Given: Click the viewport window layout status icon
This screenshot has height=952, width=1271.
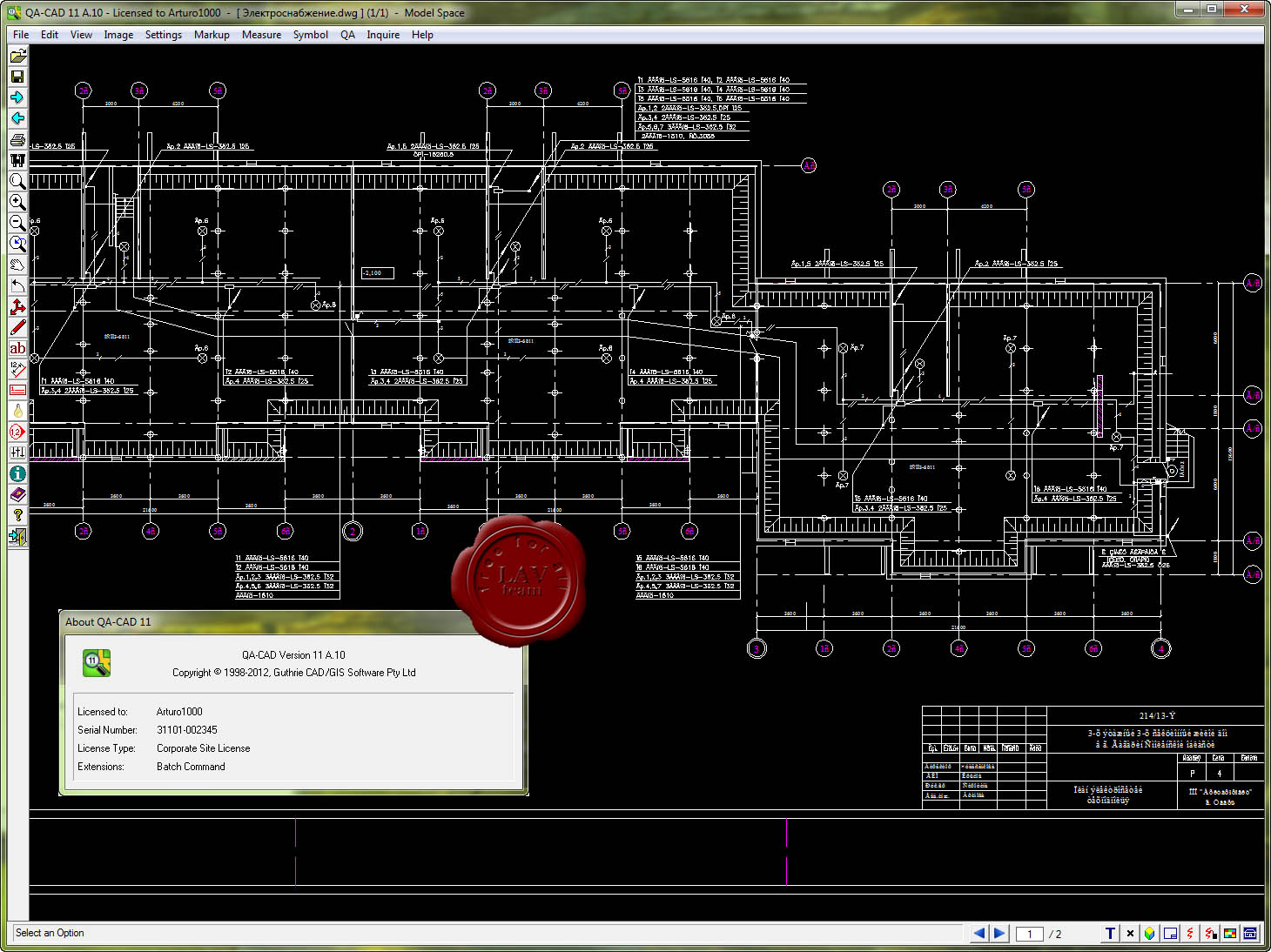Looking at the screenshot, I should coord(1170,933).
